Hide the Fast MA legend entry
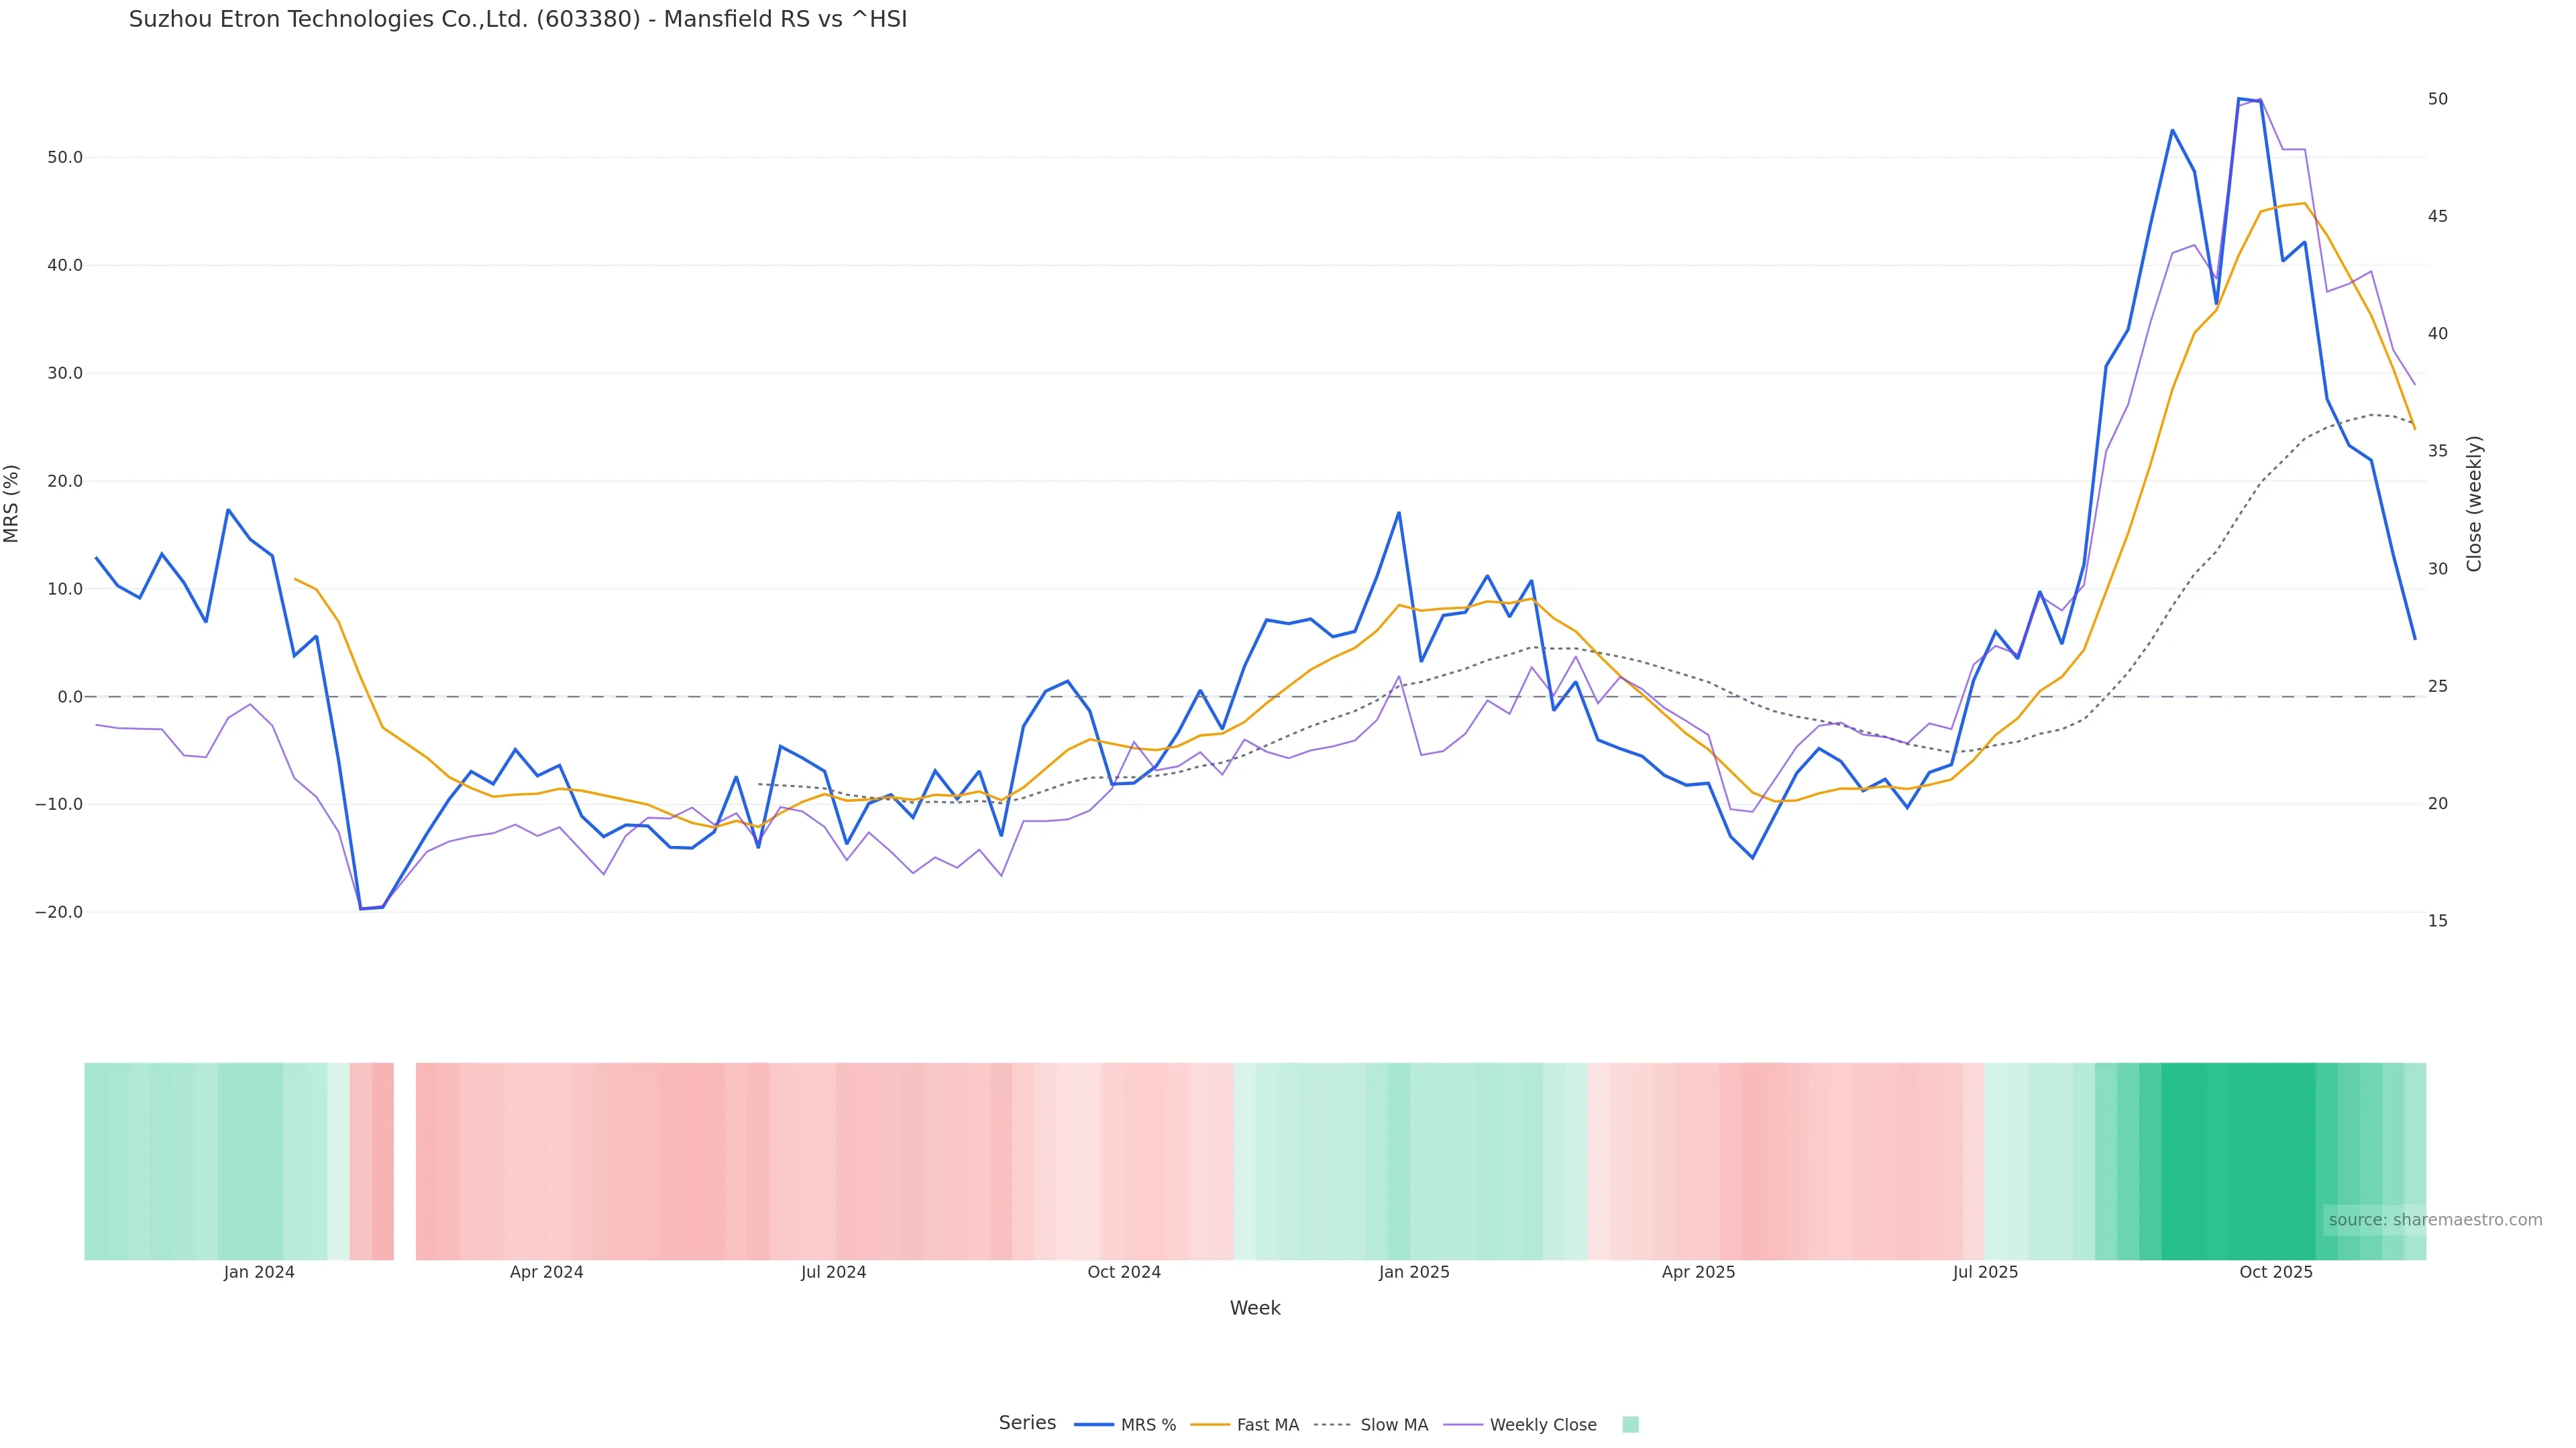This screenshot has height=1448, width=2576. pos(1245,1425)
